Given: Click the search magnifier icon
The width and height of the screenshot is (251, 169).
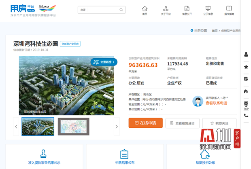Looking at the screenshot, I should click(121, 10).
